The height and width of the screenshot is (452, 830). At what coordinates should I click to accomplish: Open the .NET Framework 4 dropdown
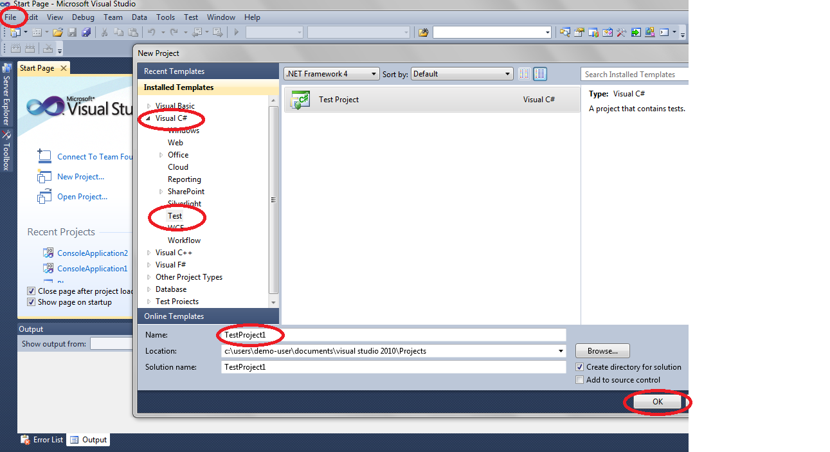pos(332,74)
